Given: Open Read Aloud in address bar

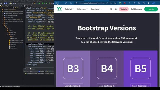Looking at the screenshot, I should (107, 3).
